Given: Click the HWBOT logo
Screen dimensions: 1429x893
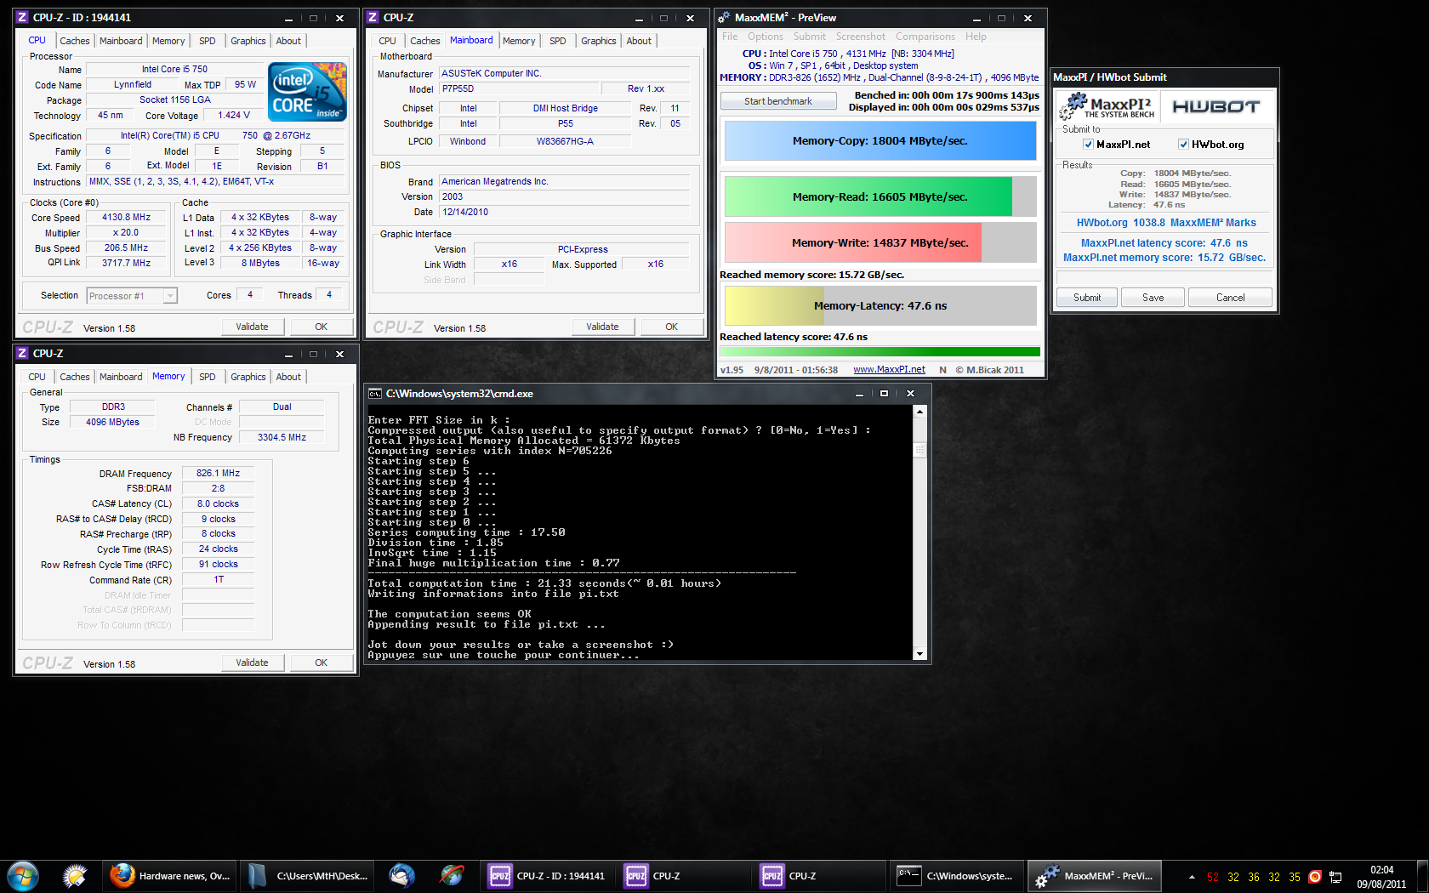Looking at the screenshot, I should [x=1216, y=107].
